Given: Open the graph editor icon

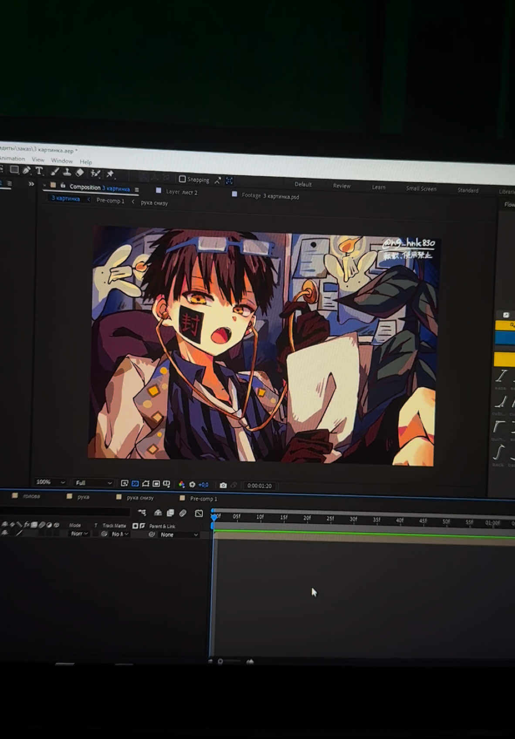Looking at the screenshot, I should coord(199,514).
